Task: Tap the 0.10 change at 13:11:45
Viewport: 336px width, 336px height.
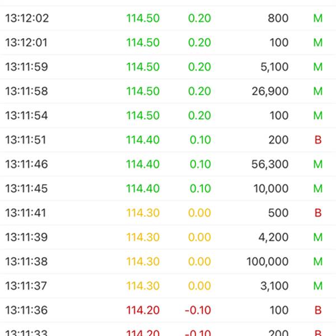Action: pyautogui.click(x=200, y=189)
